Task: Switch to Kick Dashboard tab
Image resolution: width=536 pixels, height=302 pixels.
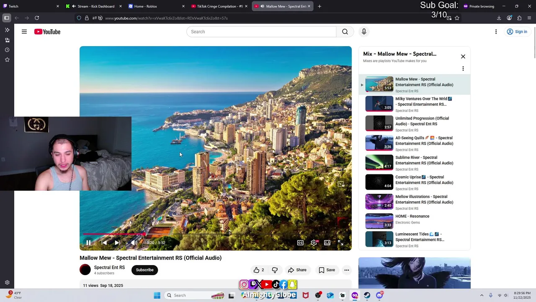Action: (x=94, y=6)
